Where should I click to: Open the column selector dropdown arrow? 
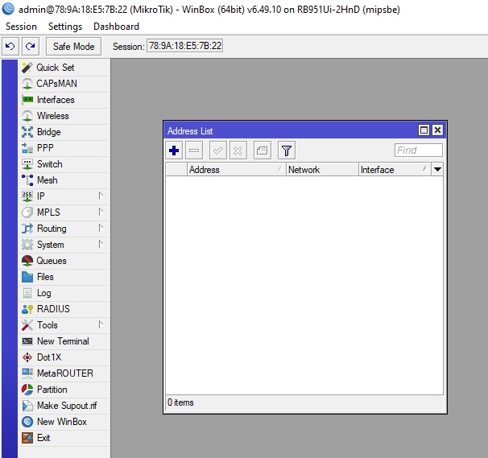tap(437, 170)
